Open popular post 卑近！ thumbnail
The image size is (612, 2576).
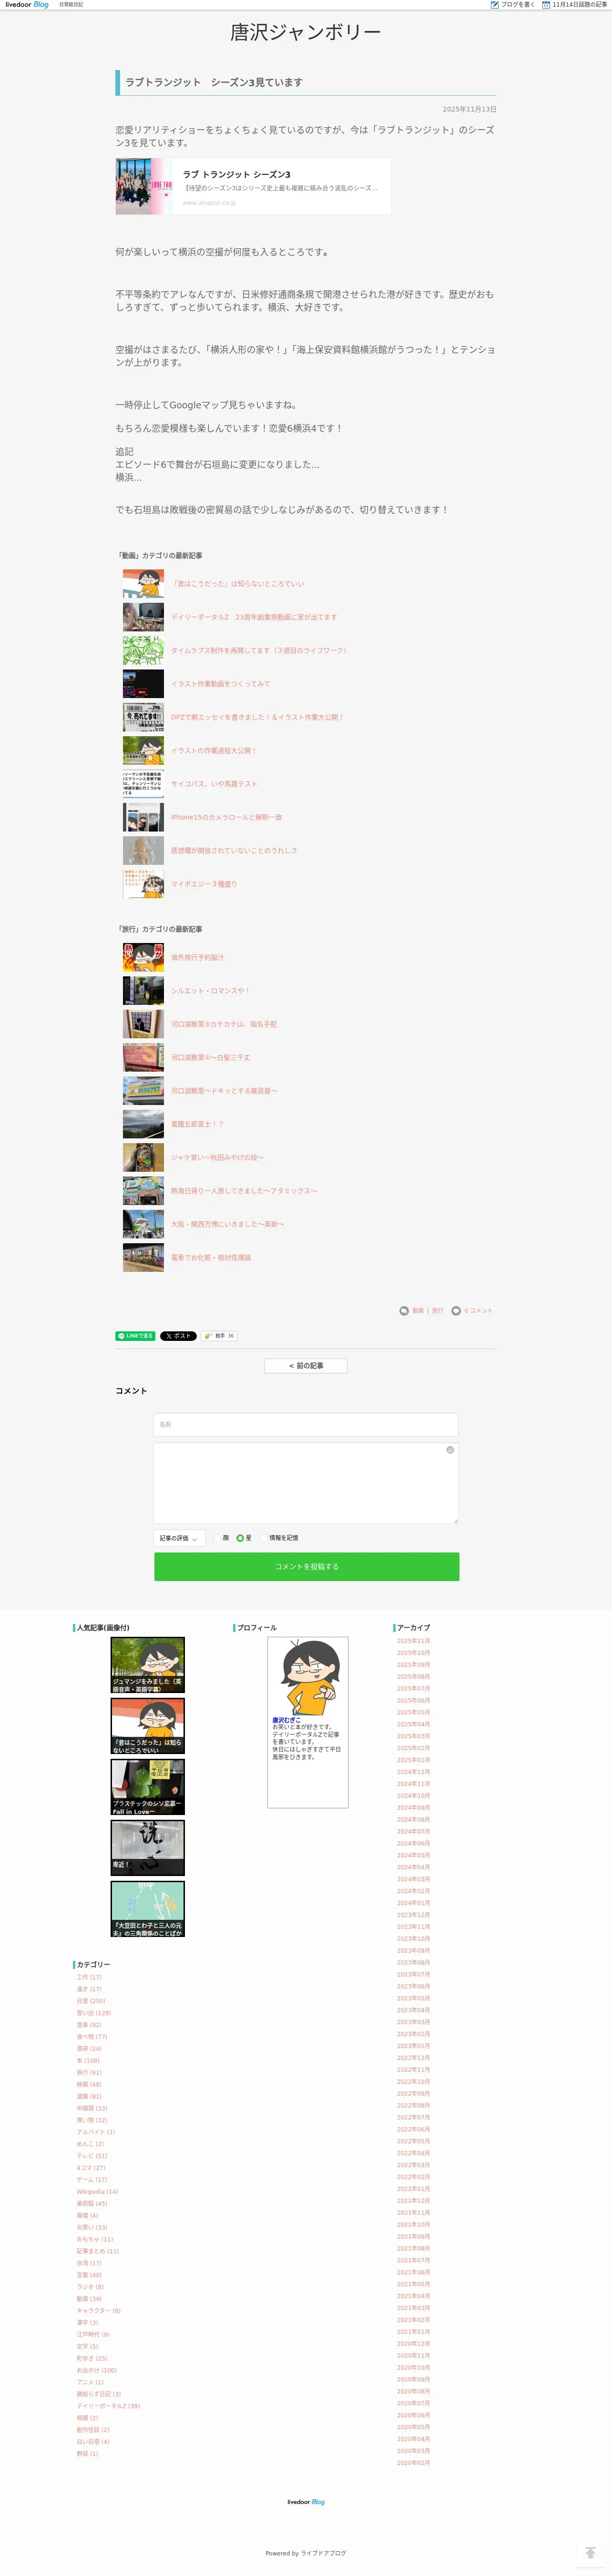point(148,1847)
